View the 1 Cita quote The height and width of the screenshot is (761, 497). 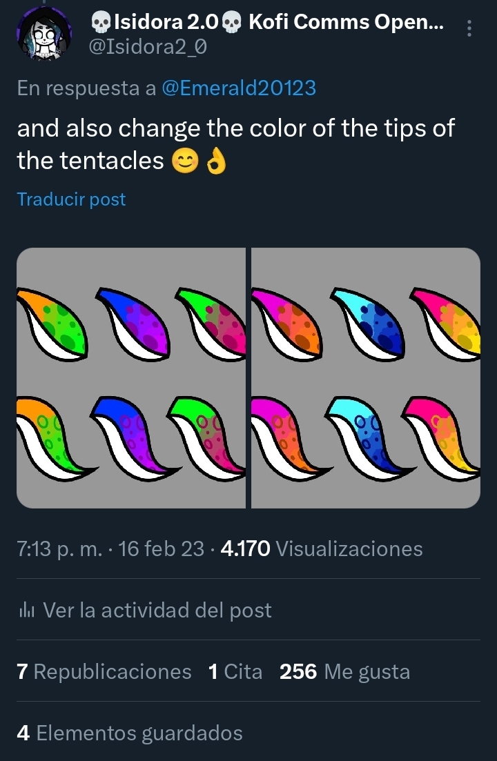[235, 671]
